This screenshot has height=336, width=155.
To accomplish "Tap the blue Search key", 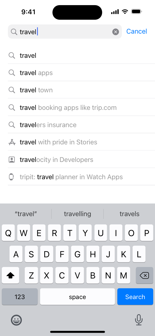I will pos(135,297).
